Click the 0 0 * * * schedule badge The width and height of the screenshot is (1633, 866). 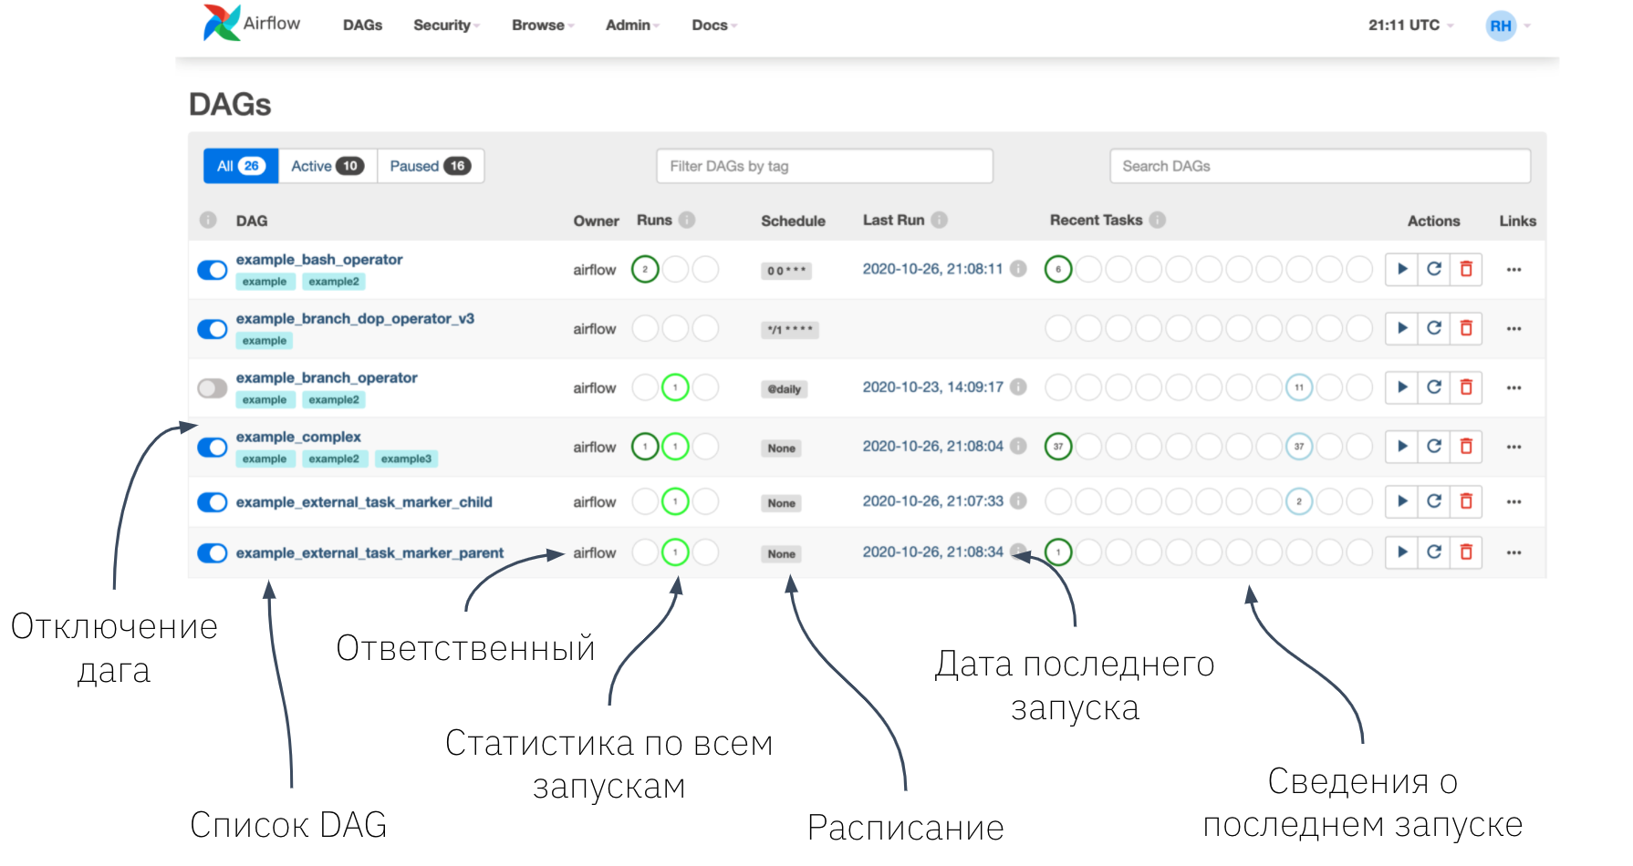(x=786, y=271)
